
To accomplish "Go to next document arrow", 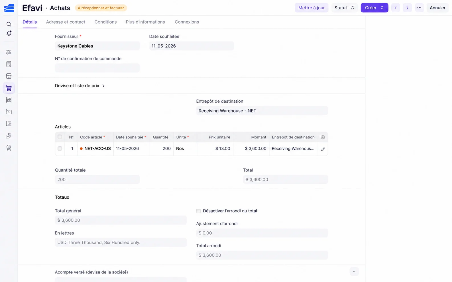I will coord(407,8).
